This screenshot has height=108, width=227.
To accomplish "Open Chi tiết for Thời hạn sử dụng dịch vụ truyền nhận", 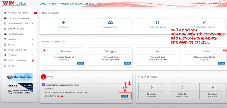I will (128, 63).
